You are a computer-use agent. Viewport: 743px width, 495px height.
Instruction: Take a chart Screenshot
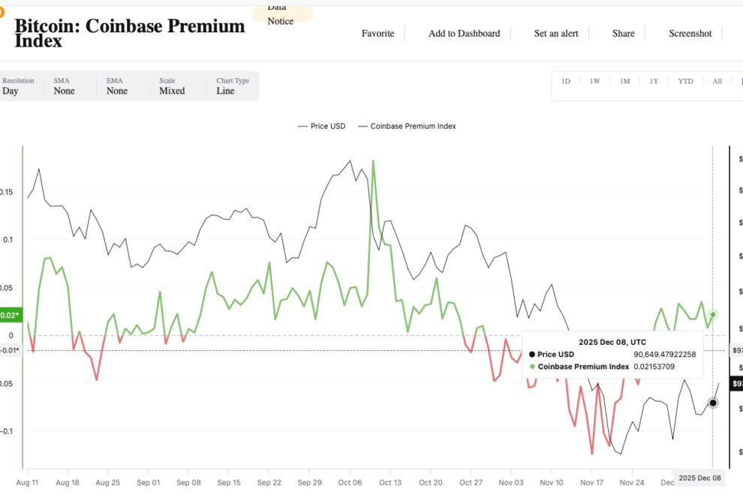(x=690, y=34)
